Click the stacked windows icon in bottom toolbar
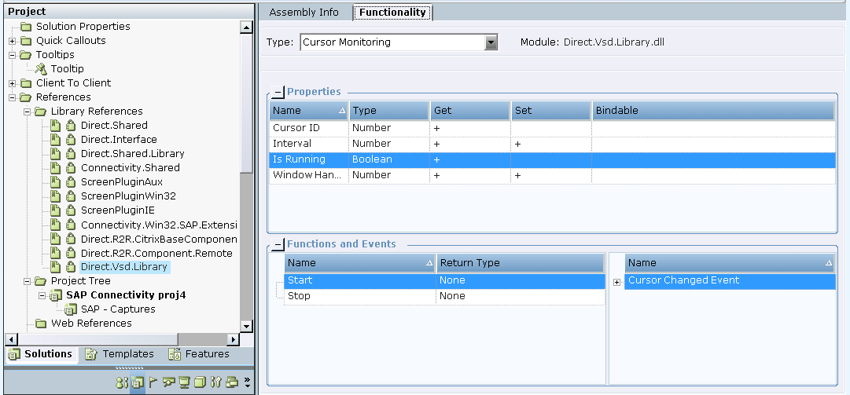Image resolution: width=850 pixels, height=395 pixels. 232,382
